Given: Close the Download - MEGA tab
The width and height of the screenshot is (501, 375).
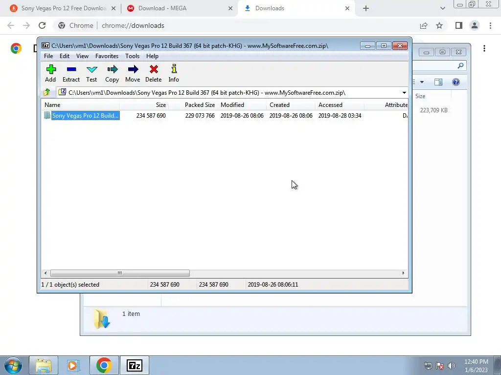Looking at the screenshot, I should 230,9.
